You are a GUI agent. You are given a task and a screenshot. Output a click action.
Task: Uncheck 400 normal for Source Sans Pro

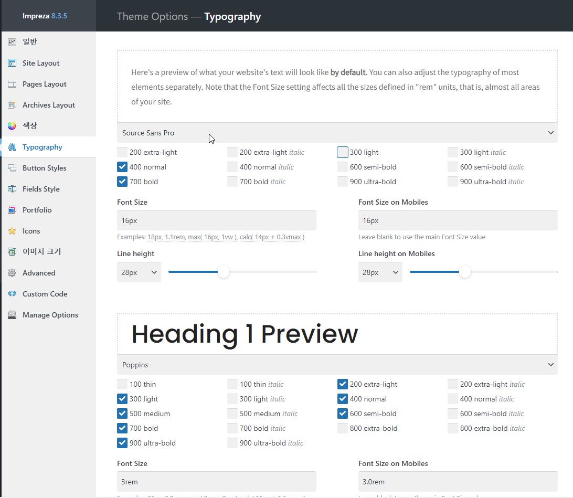(122, 166)
